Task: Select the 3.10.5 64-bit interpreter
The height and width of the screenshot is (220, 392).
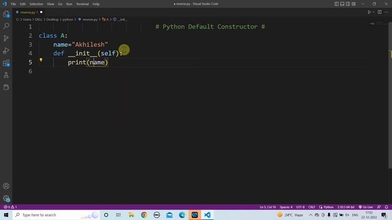Action: click(345, 207)
